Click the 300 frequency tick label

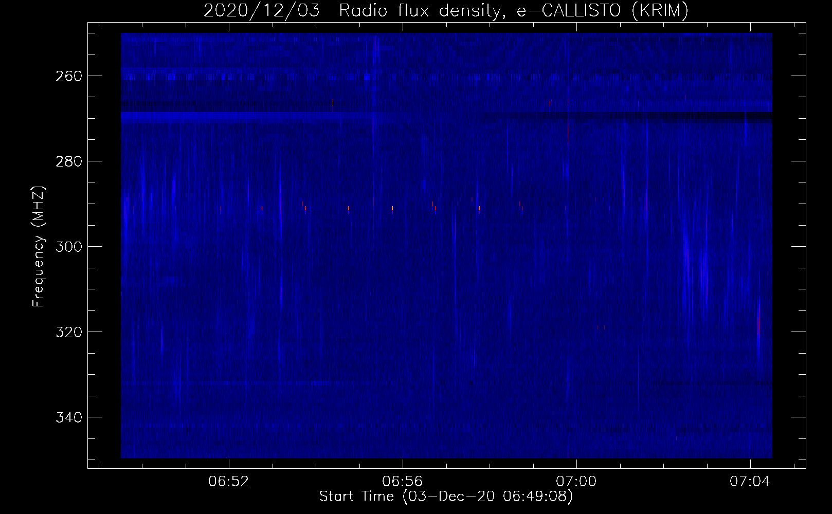tap(68, 247)
